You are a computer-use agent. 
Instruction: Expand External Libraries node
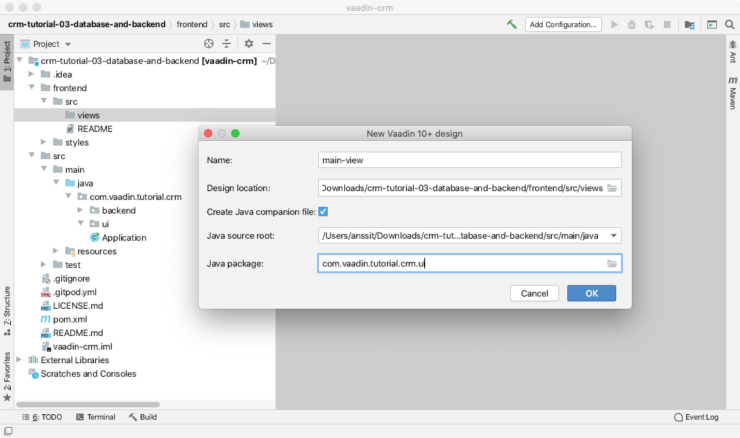pos(19,360)
